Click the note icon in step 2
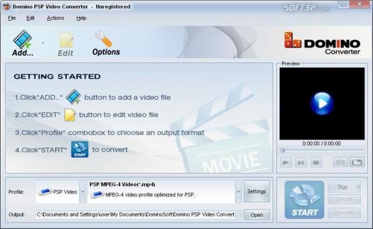The height and width of the screenshot is (229, 373). (70, 115)
